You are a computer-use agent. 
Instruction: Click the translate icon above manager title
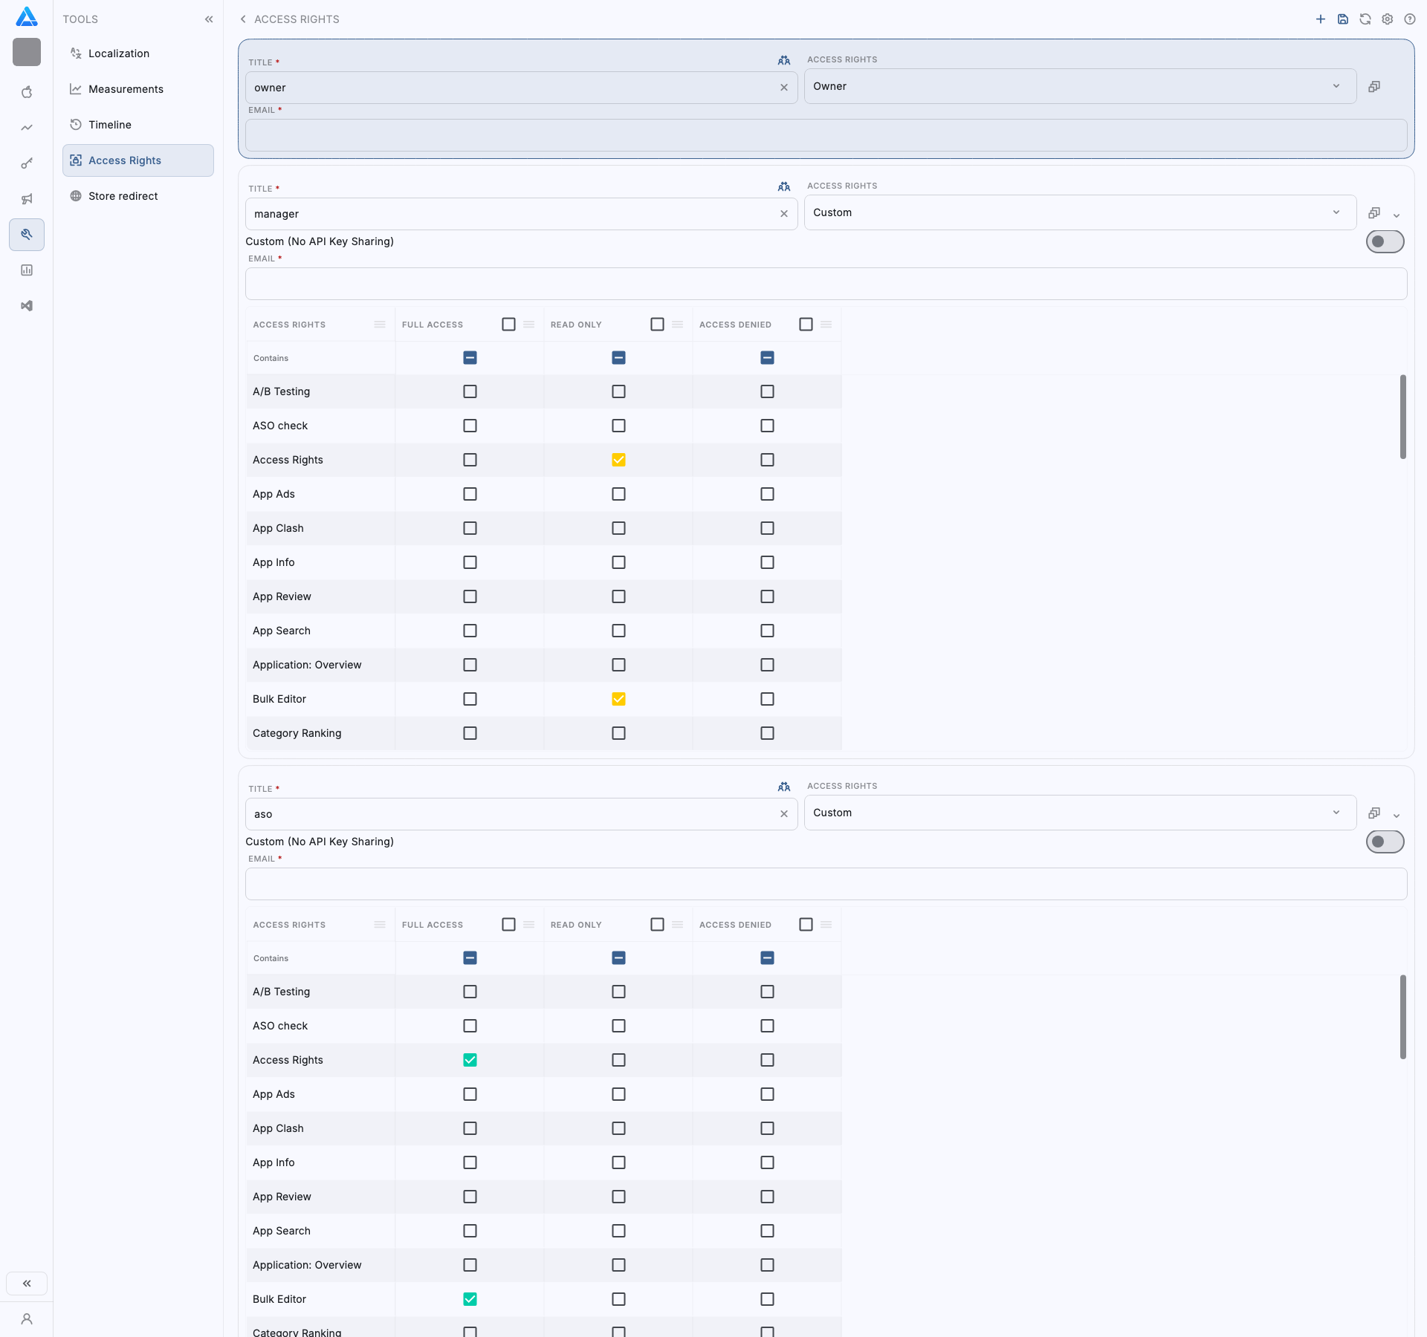click(784, 186)
